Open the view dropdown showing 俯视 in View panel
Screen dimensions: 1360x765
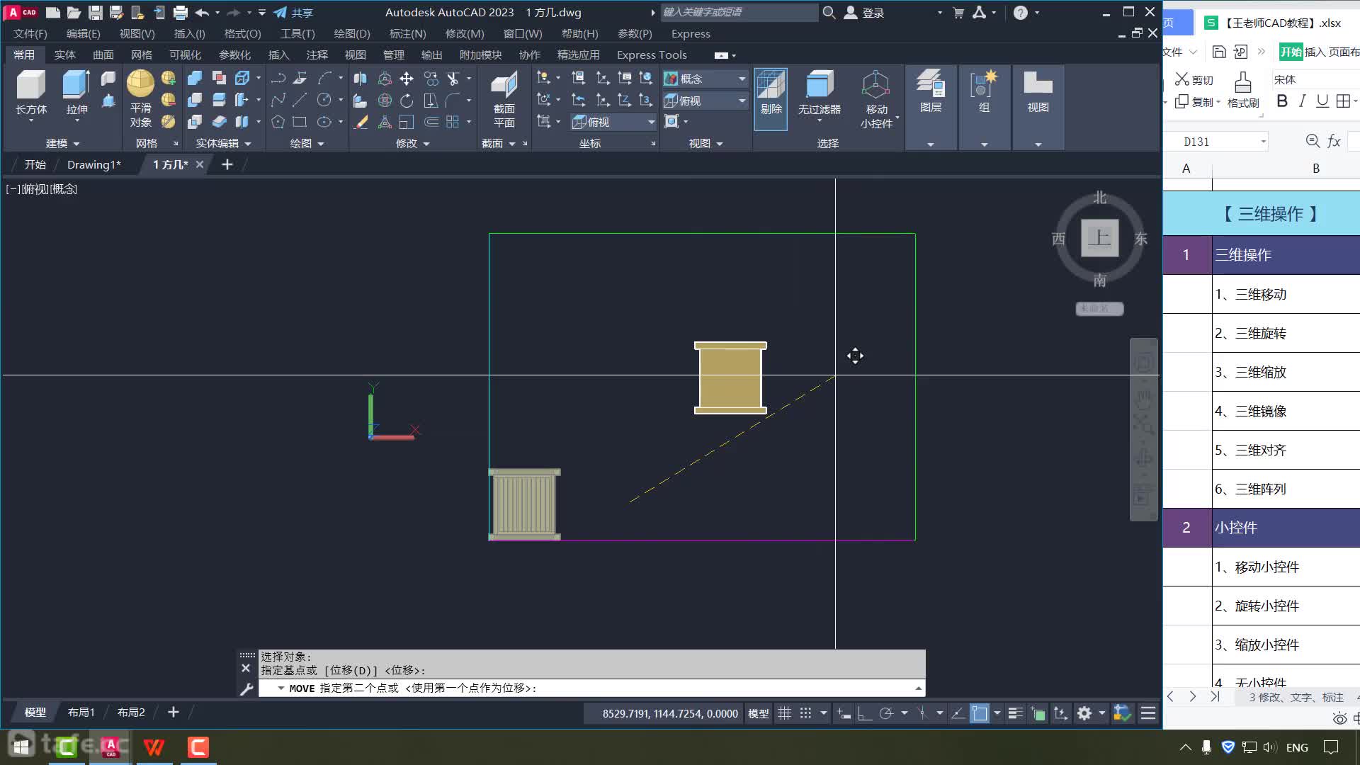(705, 101)
